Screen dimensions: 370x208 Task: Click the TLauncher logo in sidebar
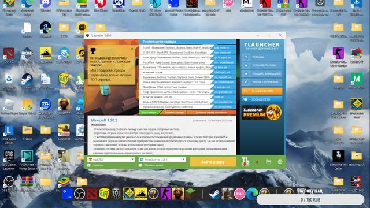click(x=262, y=46)
